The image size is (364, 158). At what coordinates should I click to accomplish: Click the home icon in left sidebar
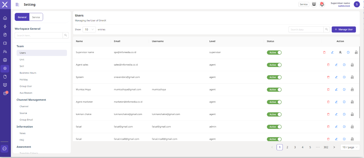coord(5,18)
